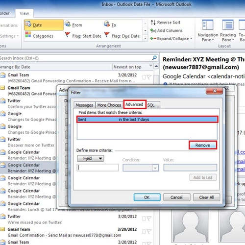Arrange messages by From
Viewport: 245px width, 245px height.
click(73, 25)
